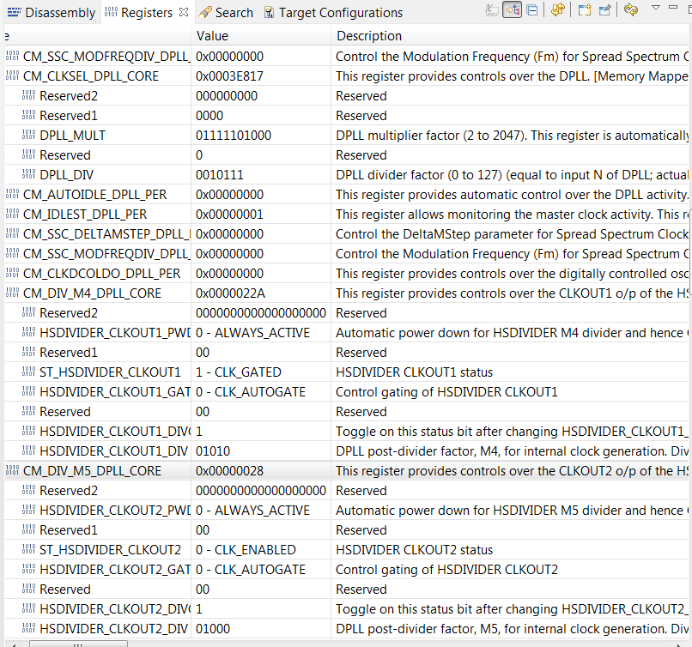Viewport: 692px width, 647px height.
Task: Open a New Registers View via toolbar icon
Action: [584, 10]
